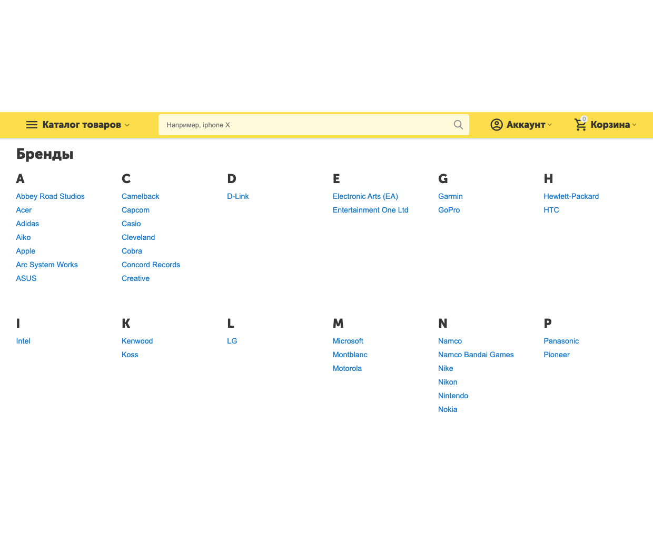This screenshot has width=653, height=534.
Task: Go to the Apple brand page
Action: coord(26,251)
